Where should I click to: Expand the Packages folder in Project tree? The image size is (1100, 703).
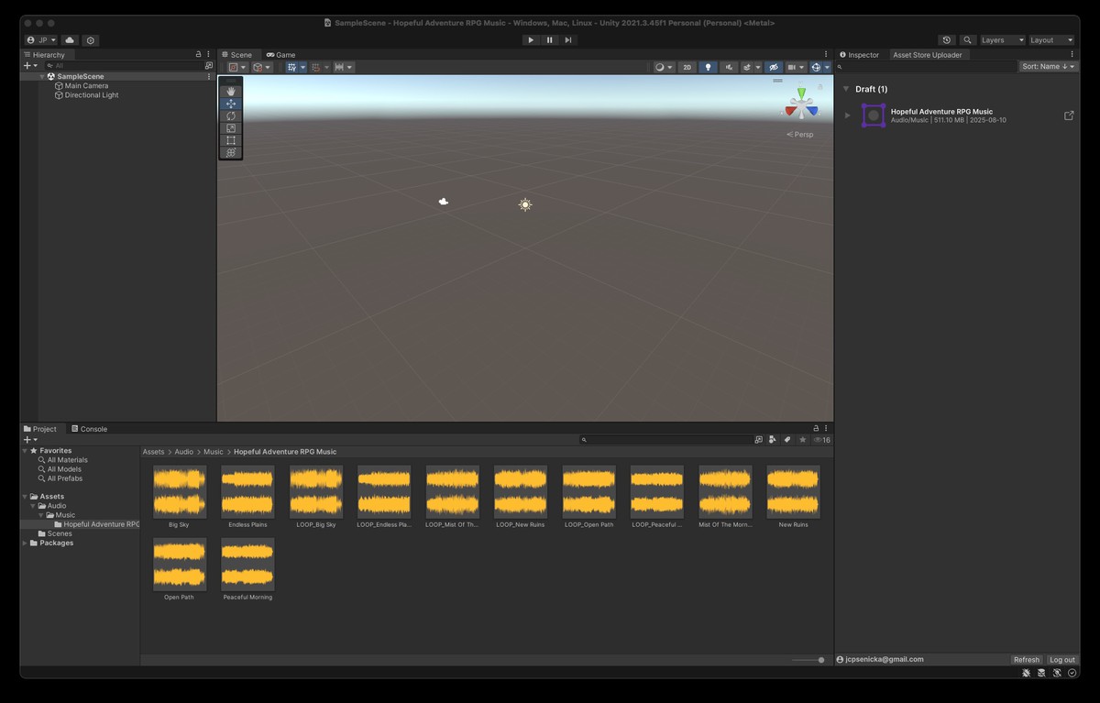pos(25,543)
